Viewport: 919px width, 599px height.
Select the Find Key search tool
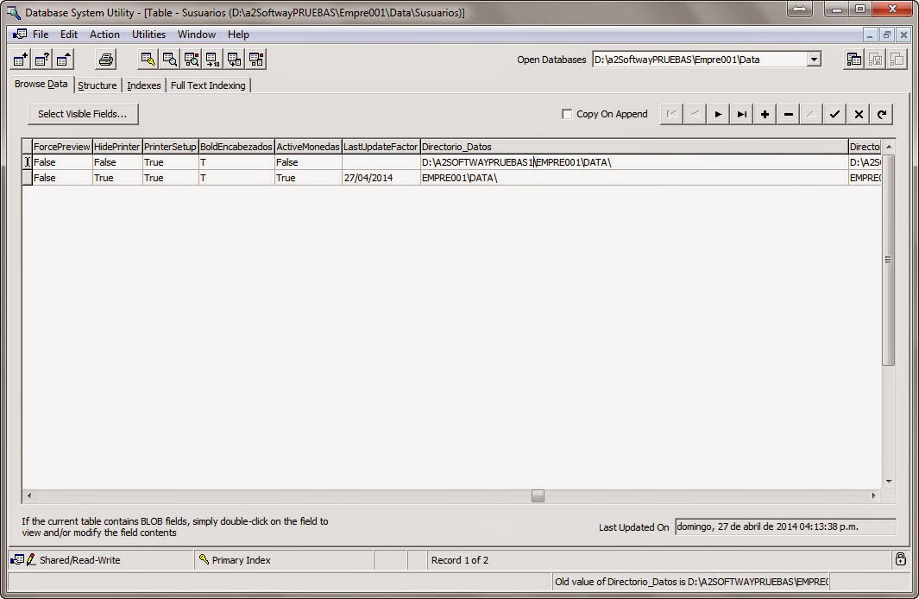pos(148,59)
